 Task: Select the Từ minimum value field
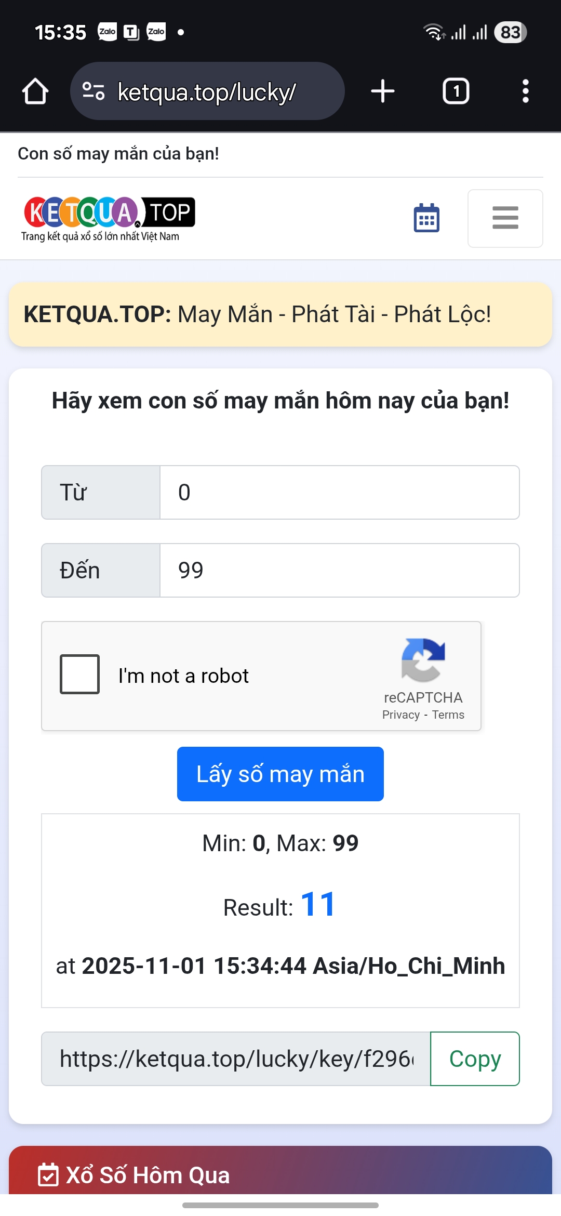pyautogui.click(x=339, y=492)
